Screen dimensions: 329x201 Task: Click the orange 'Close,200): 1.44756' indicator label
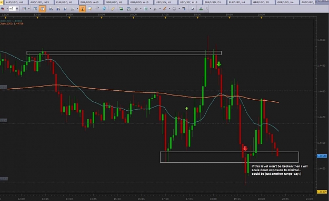tap(12, 24)
